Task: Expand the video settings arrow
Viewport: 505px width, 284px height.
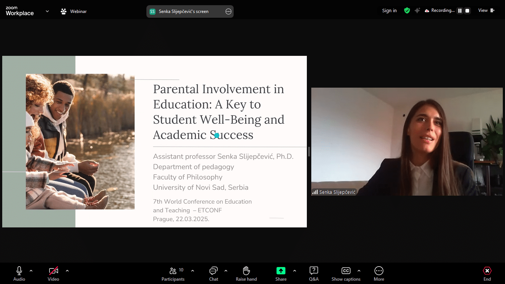Action: [x=67, y=271]
